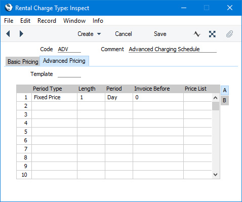242x202 pixels.
Task: Expand the Create dropdown arrow
Action: (99, 34)
